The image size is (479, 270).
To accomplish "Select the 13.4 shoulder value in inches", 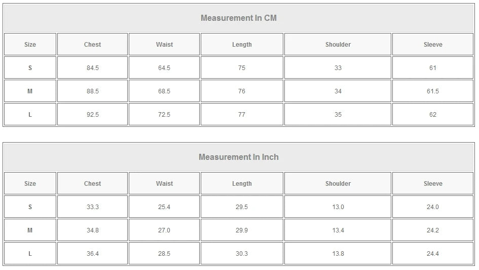I will [338, 230].
